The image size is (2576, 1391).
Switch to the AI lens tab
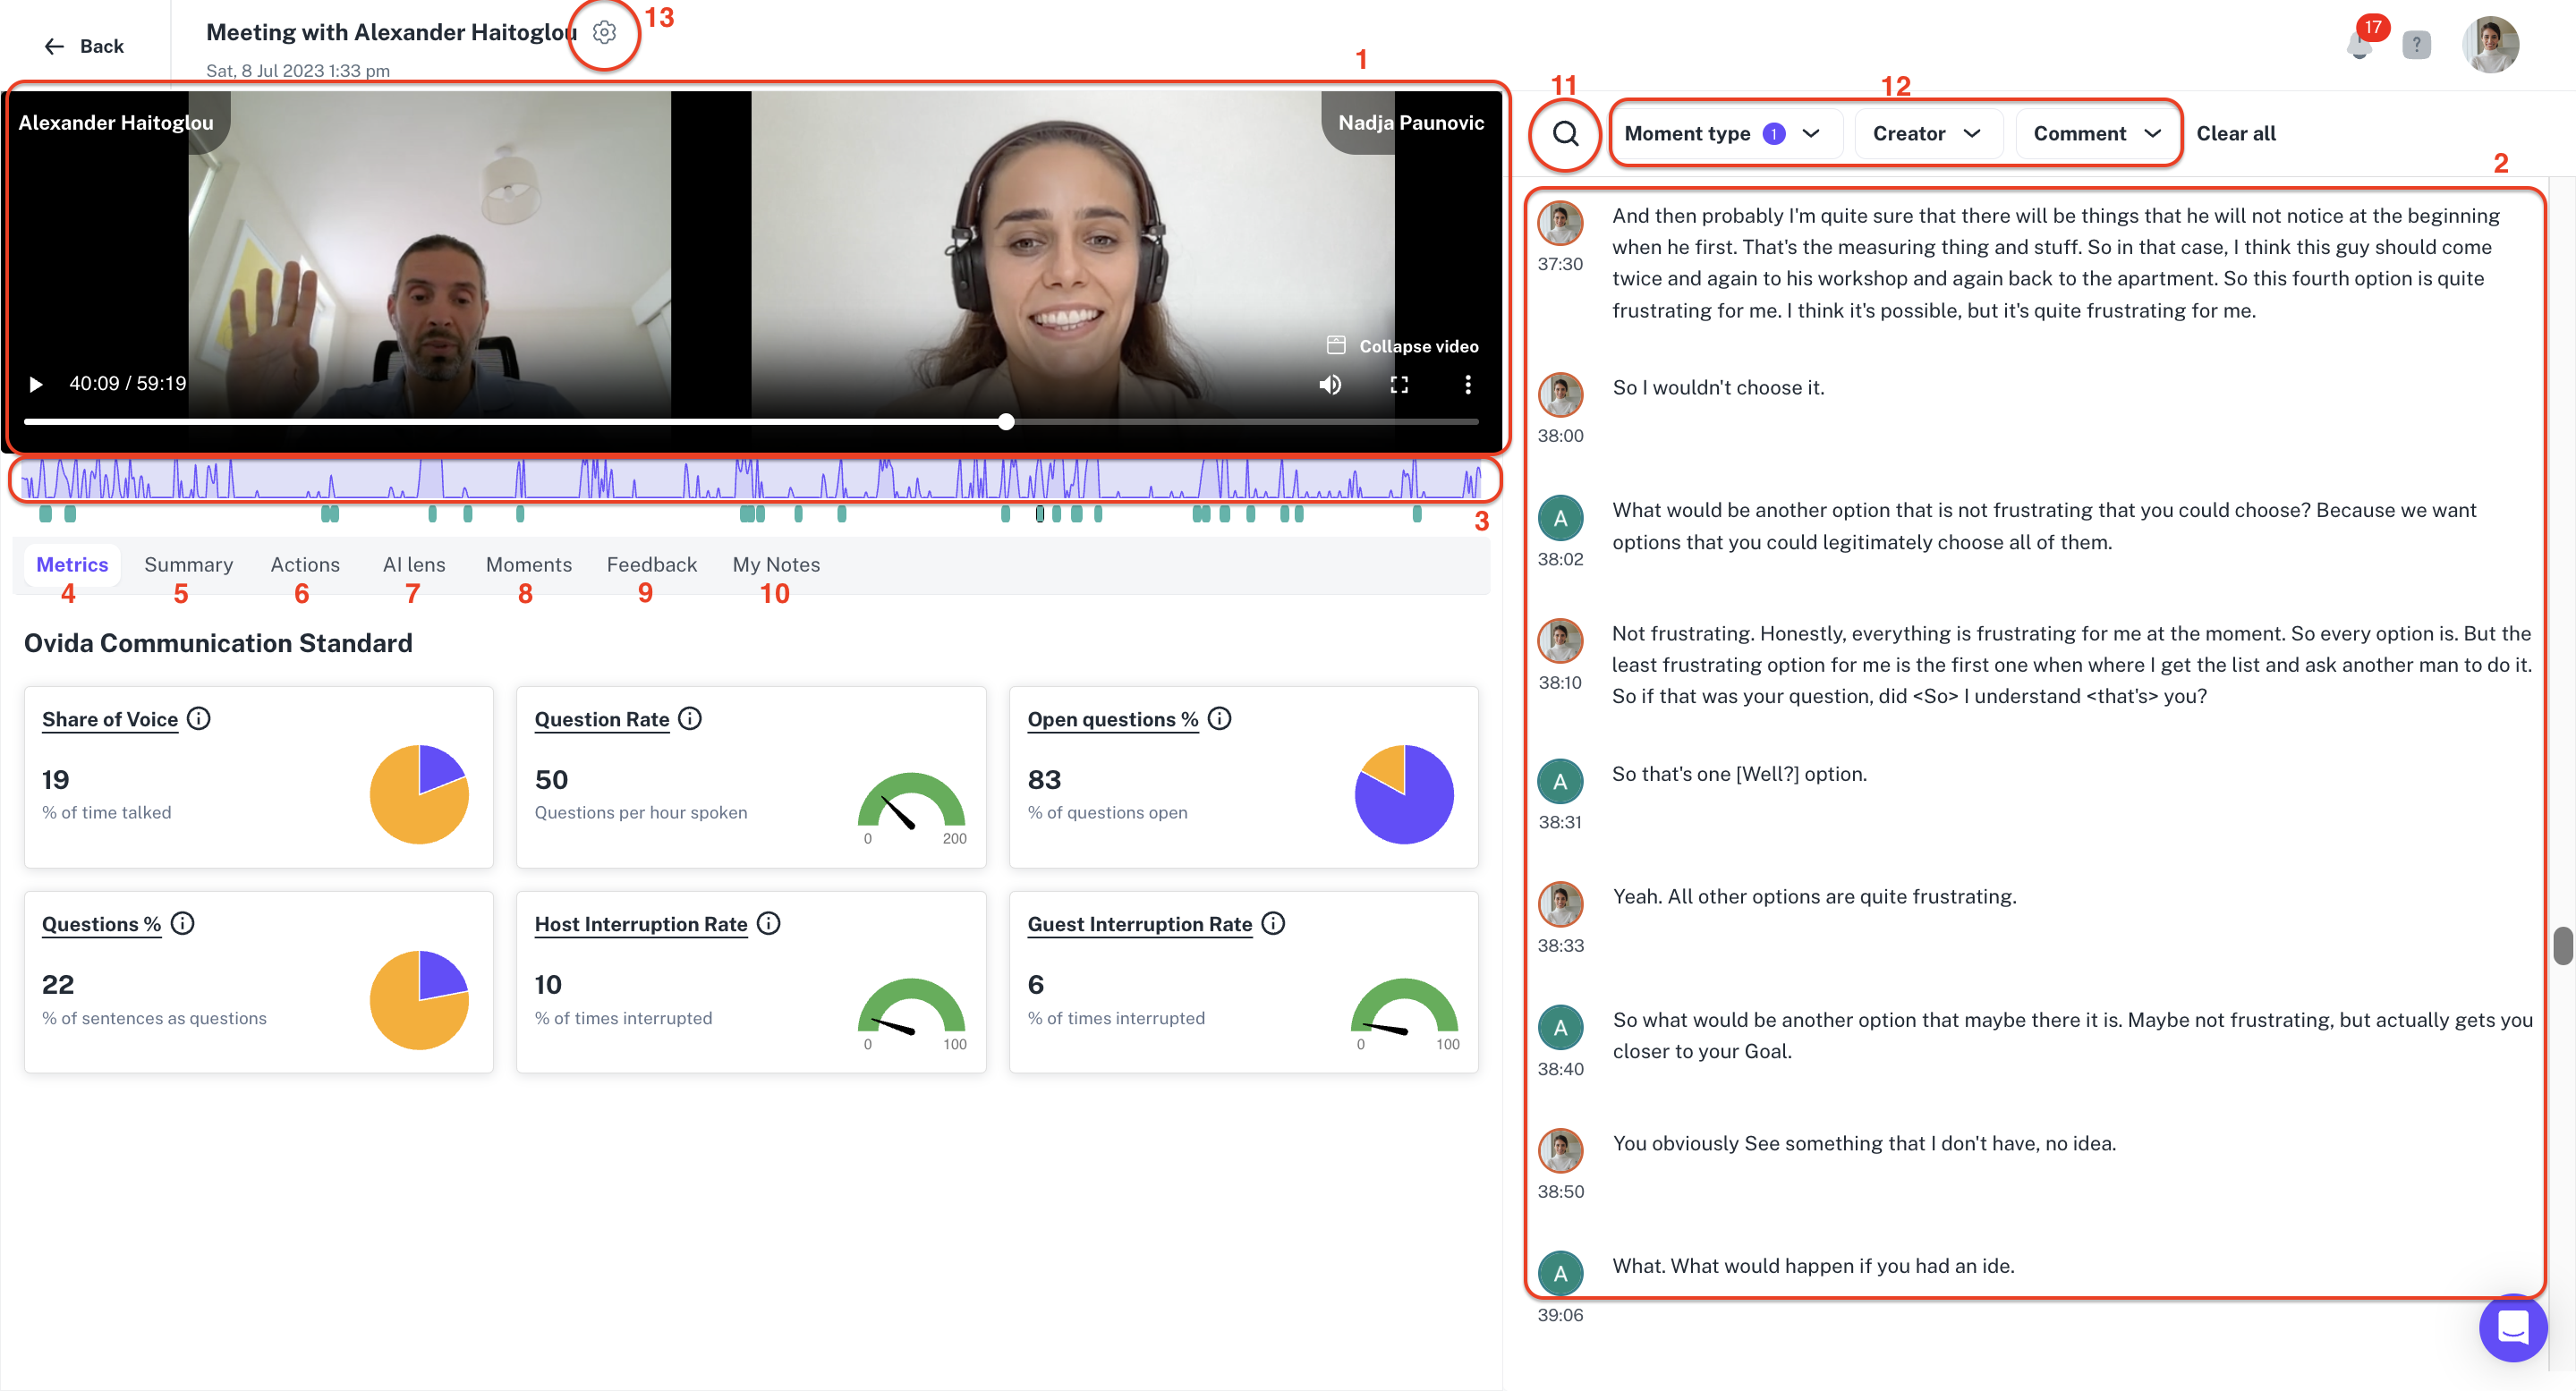click(414, 565)
